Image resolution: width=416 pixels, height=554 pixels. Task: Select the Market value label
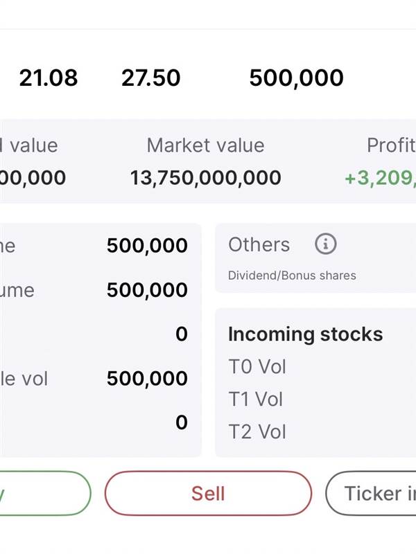[205, 145]
